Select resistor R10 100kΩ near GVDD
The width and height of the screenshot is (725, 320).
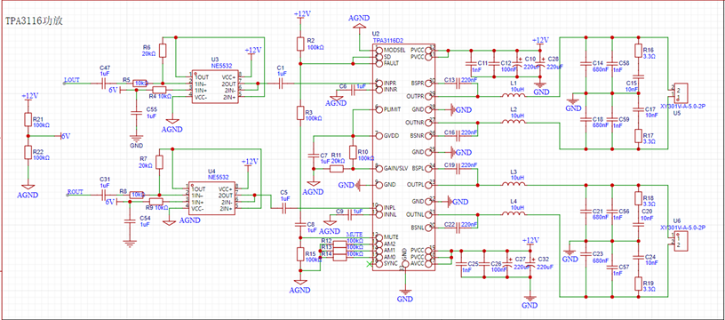[353, 152]
